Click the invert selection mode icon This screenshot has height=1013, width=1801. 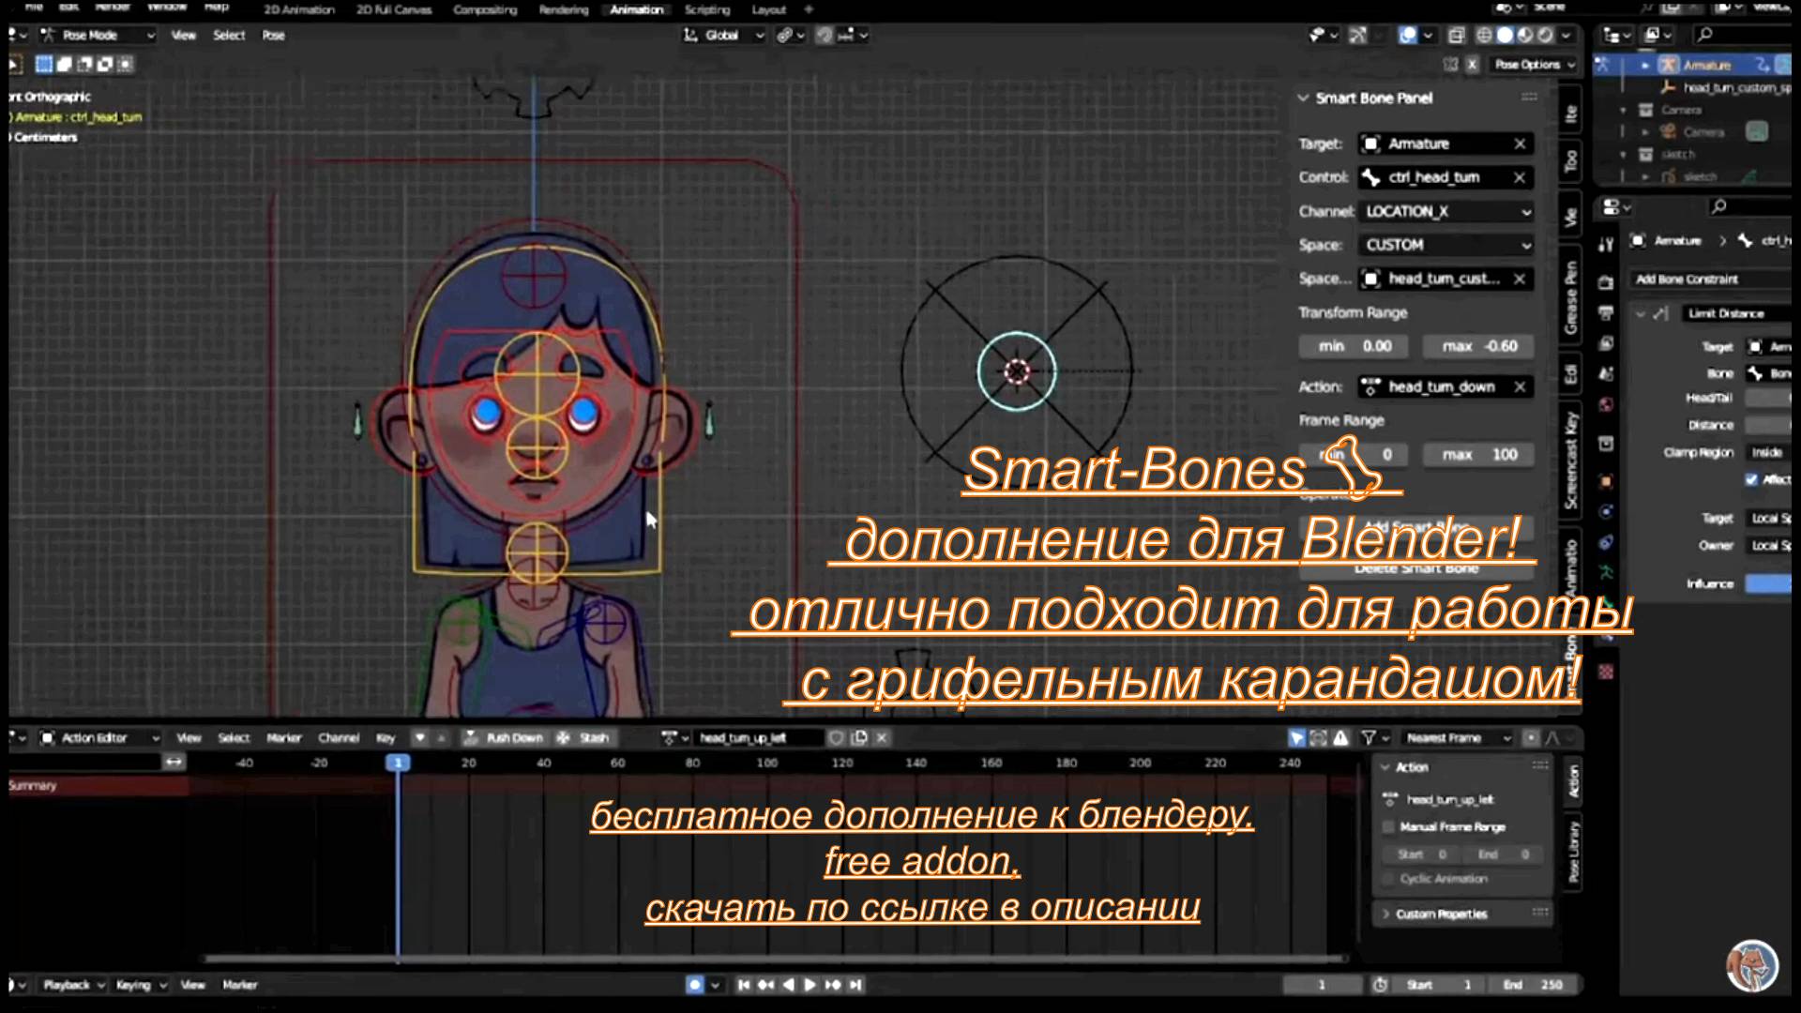click(105, 64)
